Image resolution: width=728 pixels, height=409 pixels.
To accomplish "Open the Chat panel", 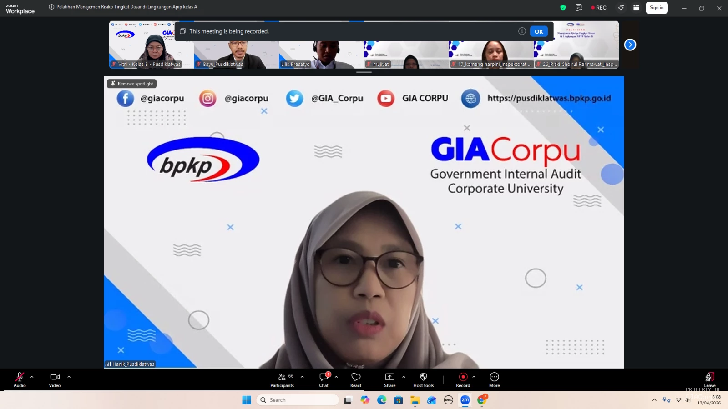I will [324, 377].
